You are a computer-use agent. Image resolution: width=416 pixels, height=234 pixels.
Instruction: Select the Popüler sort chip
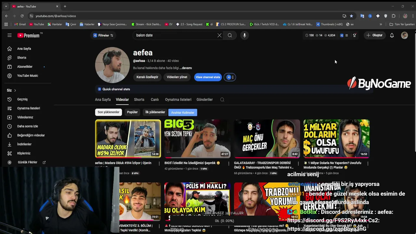click(x=132, y=112)
